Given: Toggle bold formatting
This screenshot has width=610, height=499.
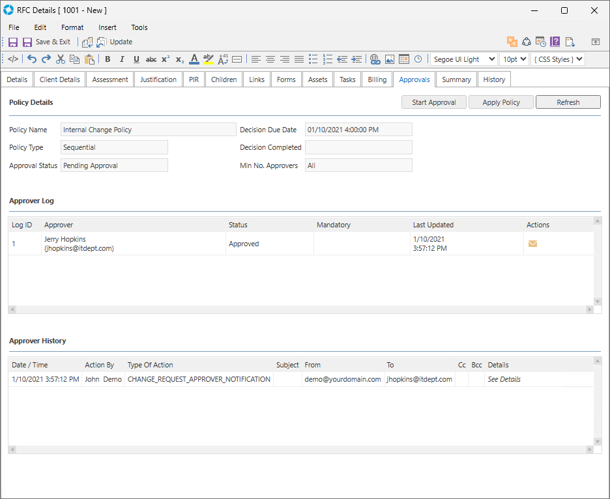Looking at the screenshot, I should [x=108, y=59].
